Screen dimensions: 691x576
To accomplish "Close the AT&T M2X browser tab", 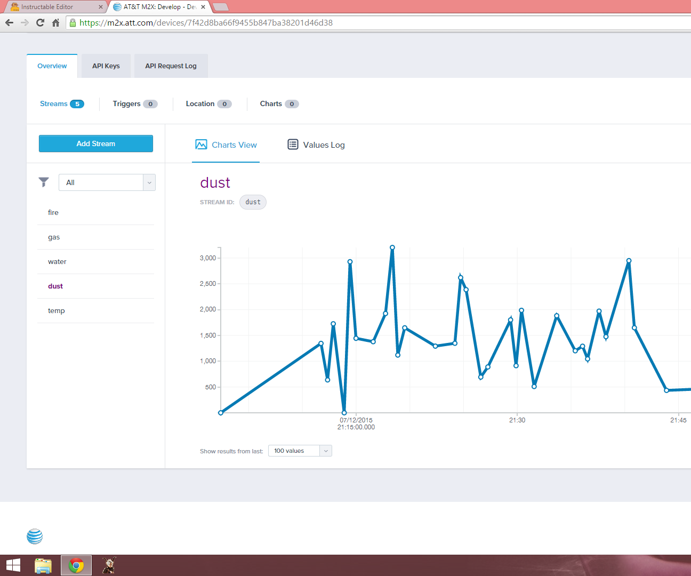I will pyautogui.click(x=203, y=7).
